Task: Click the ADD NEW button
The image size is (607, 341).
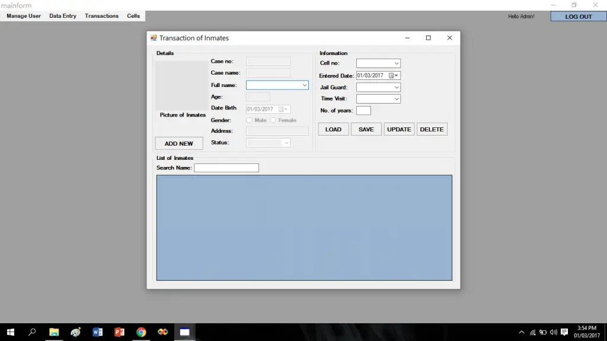Action: point(178,143)
